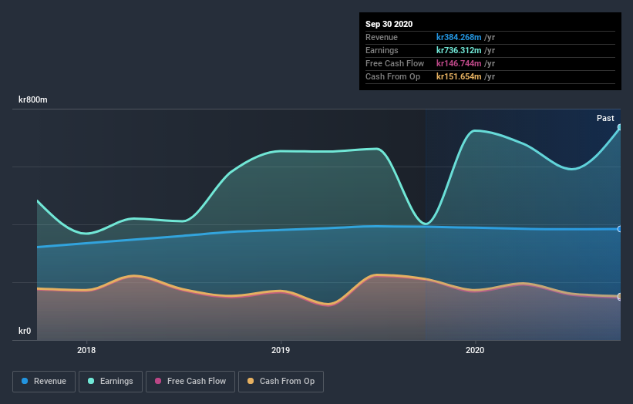Click the Cash From Op endpoint marker
Viewport: 633px width, 404px height.
[x=620, y=297]
